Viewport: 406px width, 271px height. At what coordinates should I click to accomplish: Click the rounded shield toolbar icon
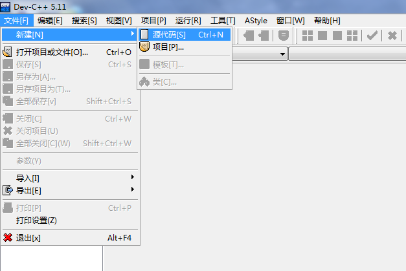pos(283,36)
